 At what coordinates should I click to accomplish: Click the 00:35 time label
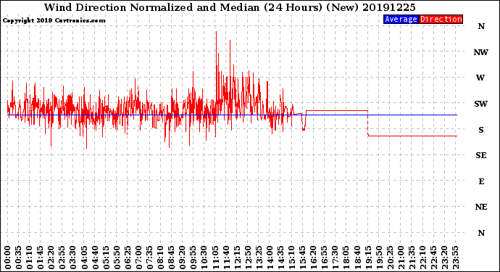click(x=19, y=257)
